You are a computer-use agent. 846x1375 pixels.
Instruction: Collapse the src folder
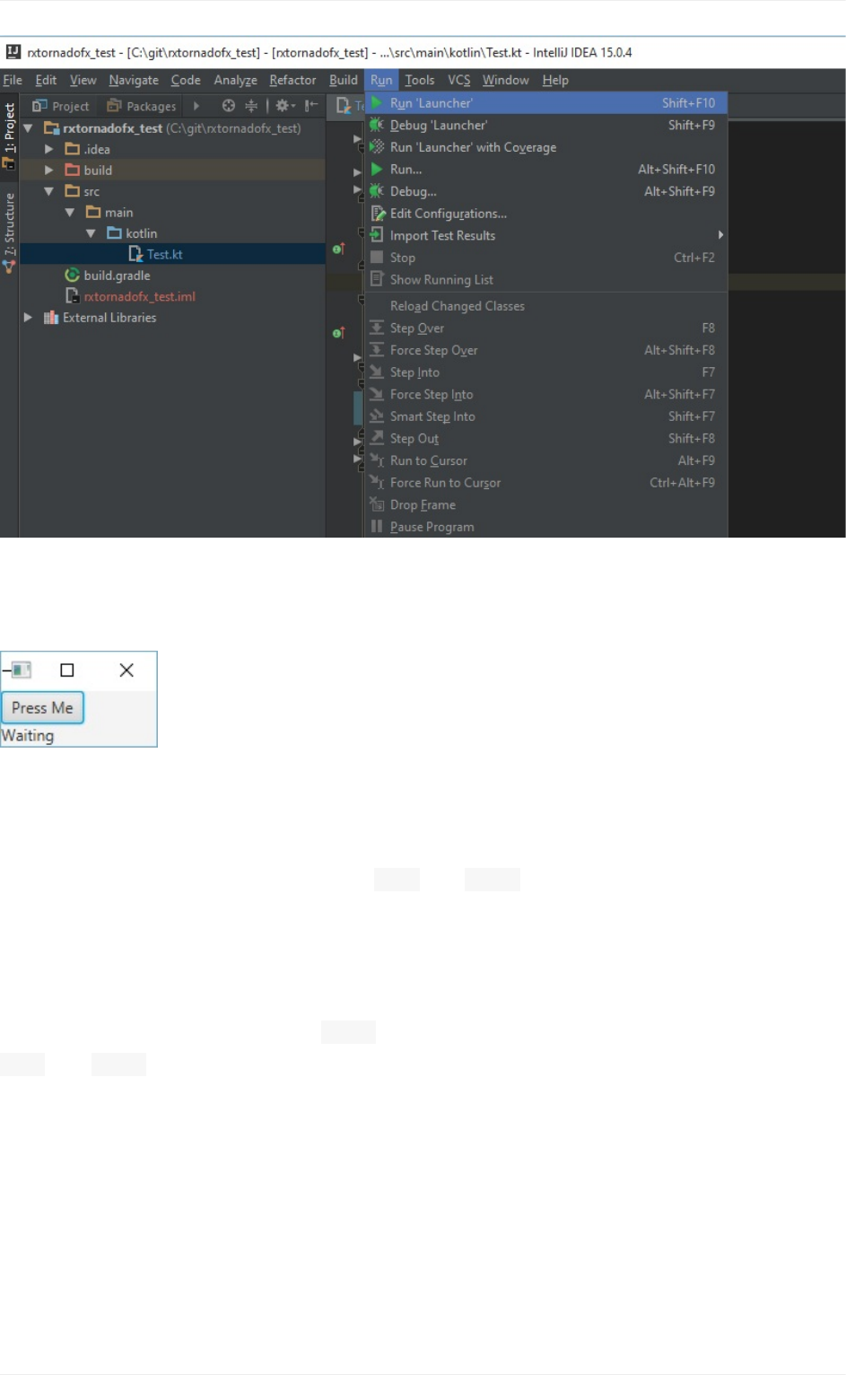(x=49, y=191)
